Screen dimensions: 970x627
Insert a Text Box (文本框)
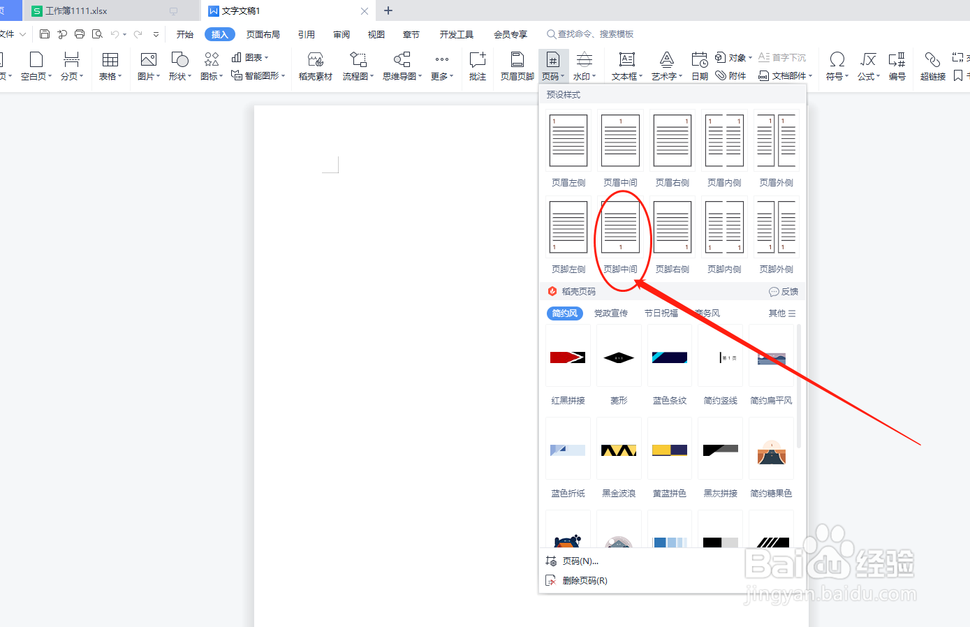[x=627, y=66]
